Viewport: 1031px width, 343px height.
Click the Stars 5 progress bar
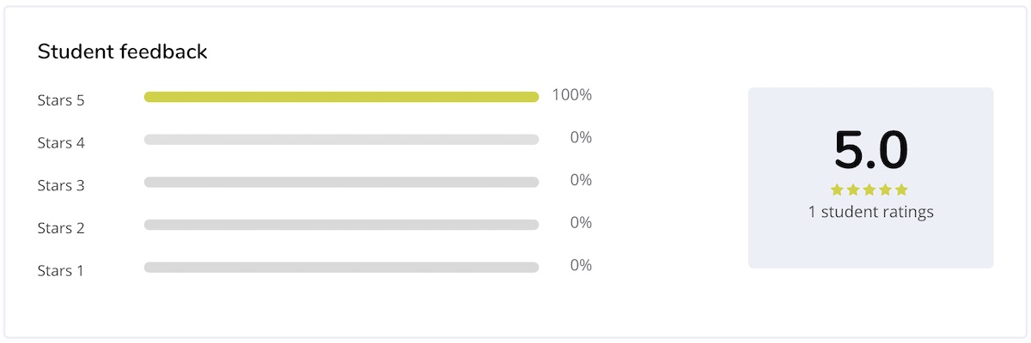pos(341,97)
